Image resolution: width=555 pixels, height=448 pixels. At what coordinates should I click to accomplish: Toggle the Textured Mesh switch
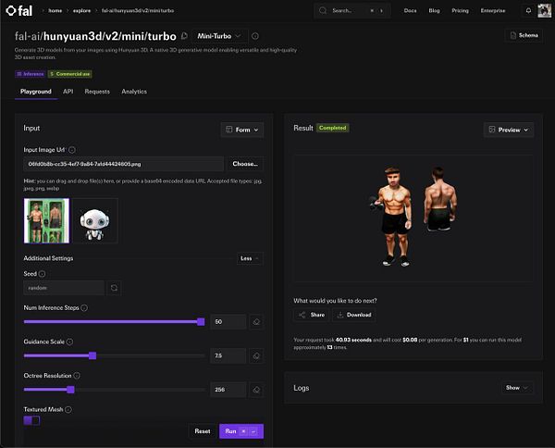31,421
